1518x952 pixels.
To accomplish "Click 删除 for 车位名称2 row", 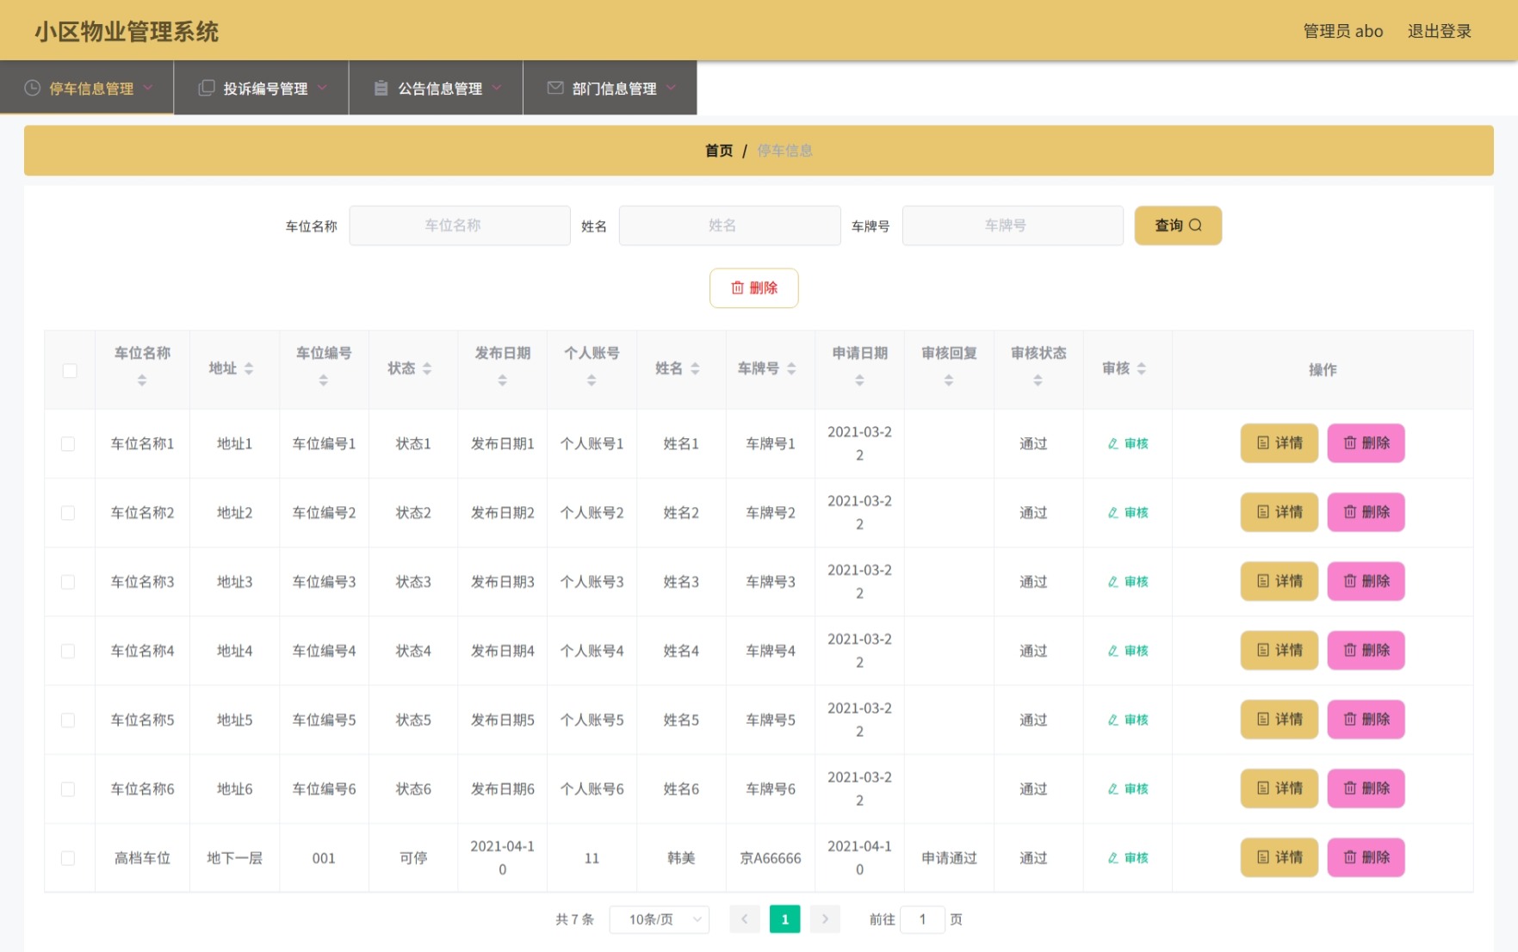I will [x=1366, y=512].
